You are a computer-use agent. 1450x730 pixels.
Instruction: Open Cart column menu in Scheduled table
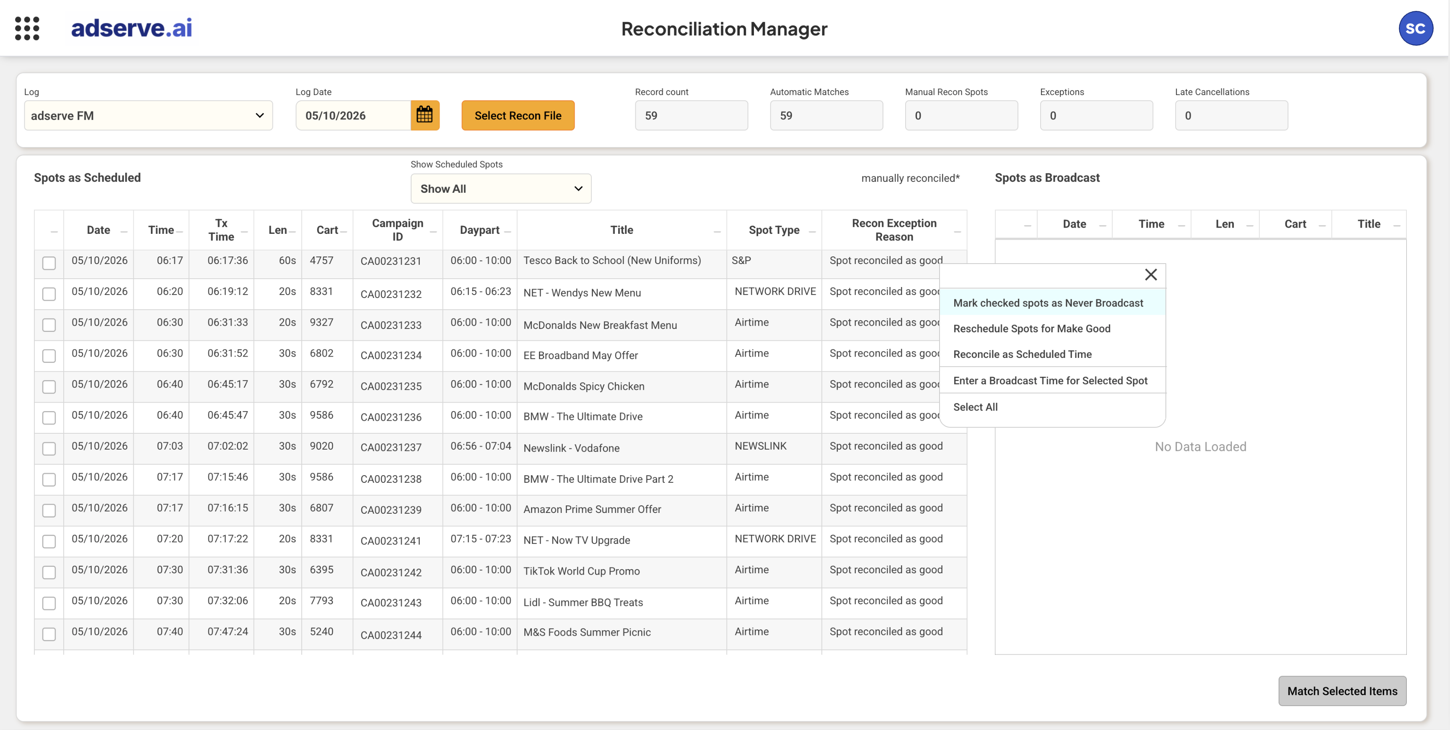343,231
